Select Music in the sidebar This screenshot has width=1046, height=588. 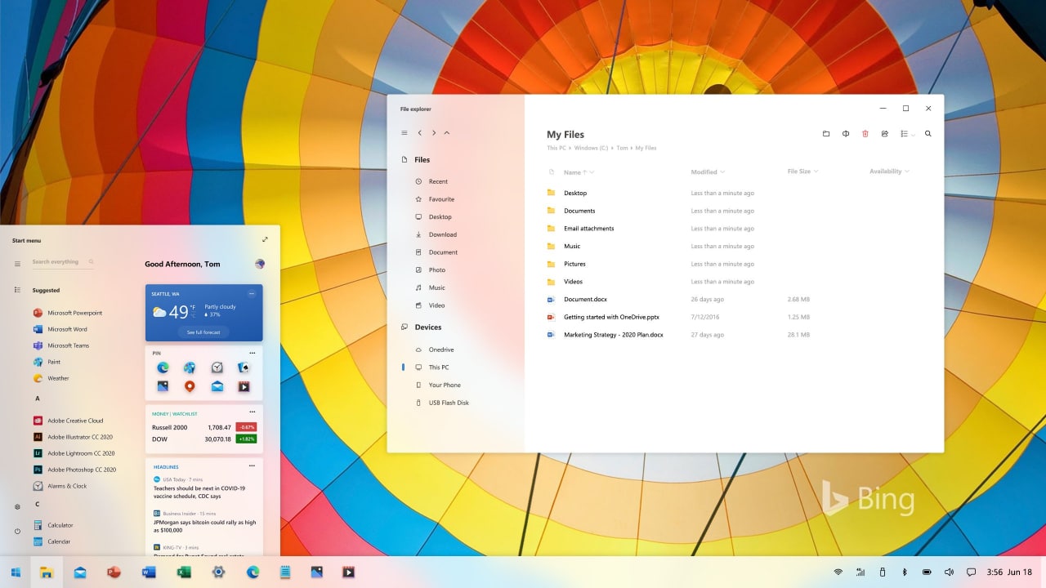[431, 287]
